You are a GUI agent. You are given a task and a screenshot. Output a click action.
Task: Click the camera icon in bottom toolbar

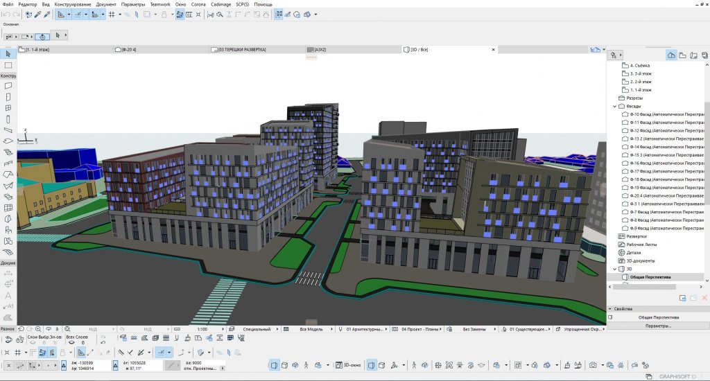click(593, 364)
